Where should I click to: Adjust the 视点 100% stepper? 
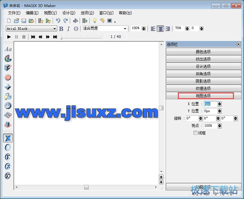pyautogui.click(x=220, y=126)
